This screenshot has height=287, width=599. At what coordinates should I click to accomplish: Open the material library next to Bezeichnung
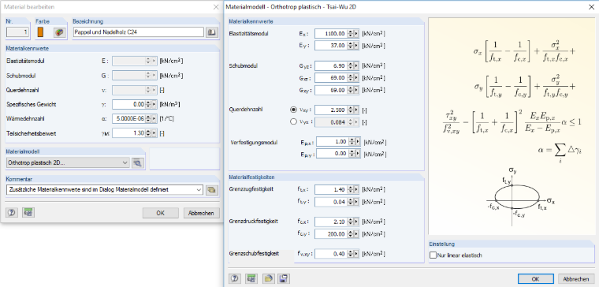211,32
